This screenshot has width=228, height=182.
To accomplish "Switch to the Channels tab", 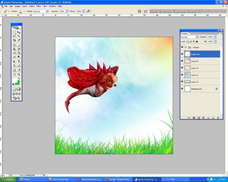I will point(193,12).
